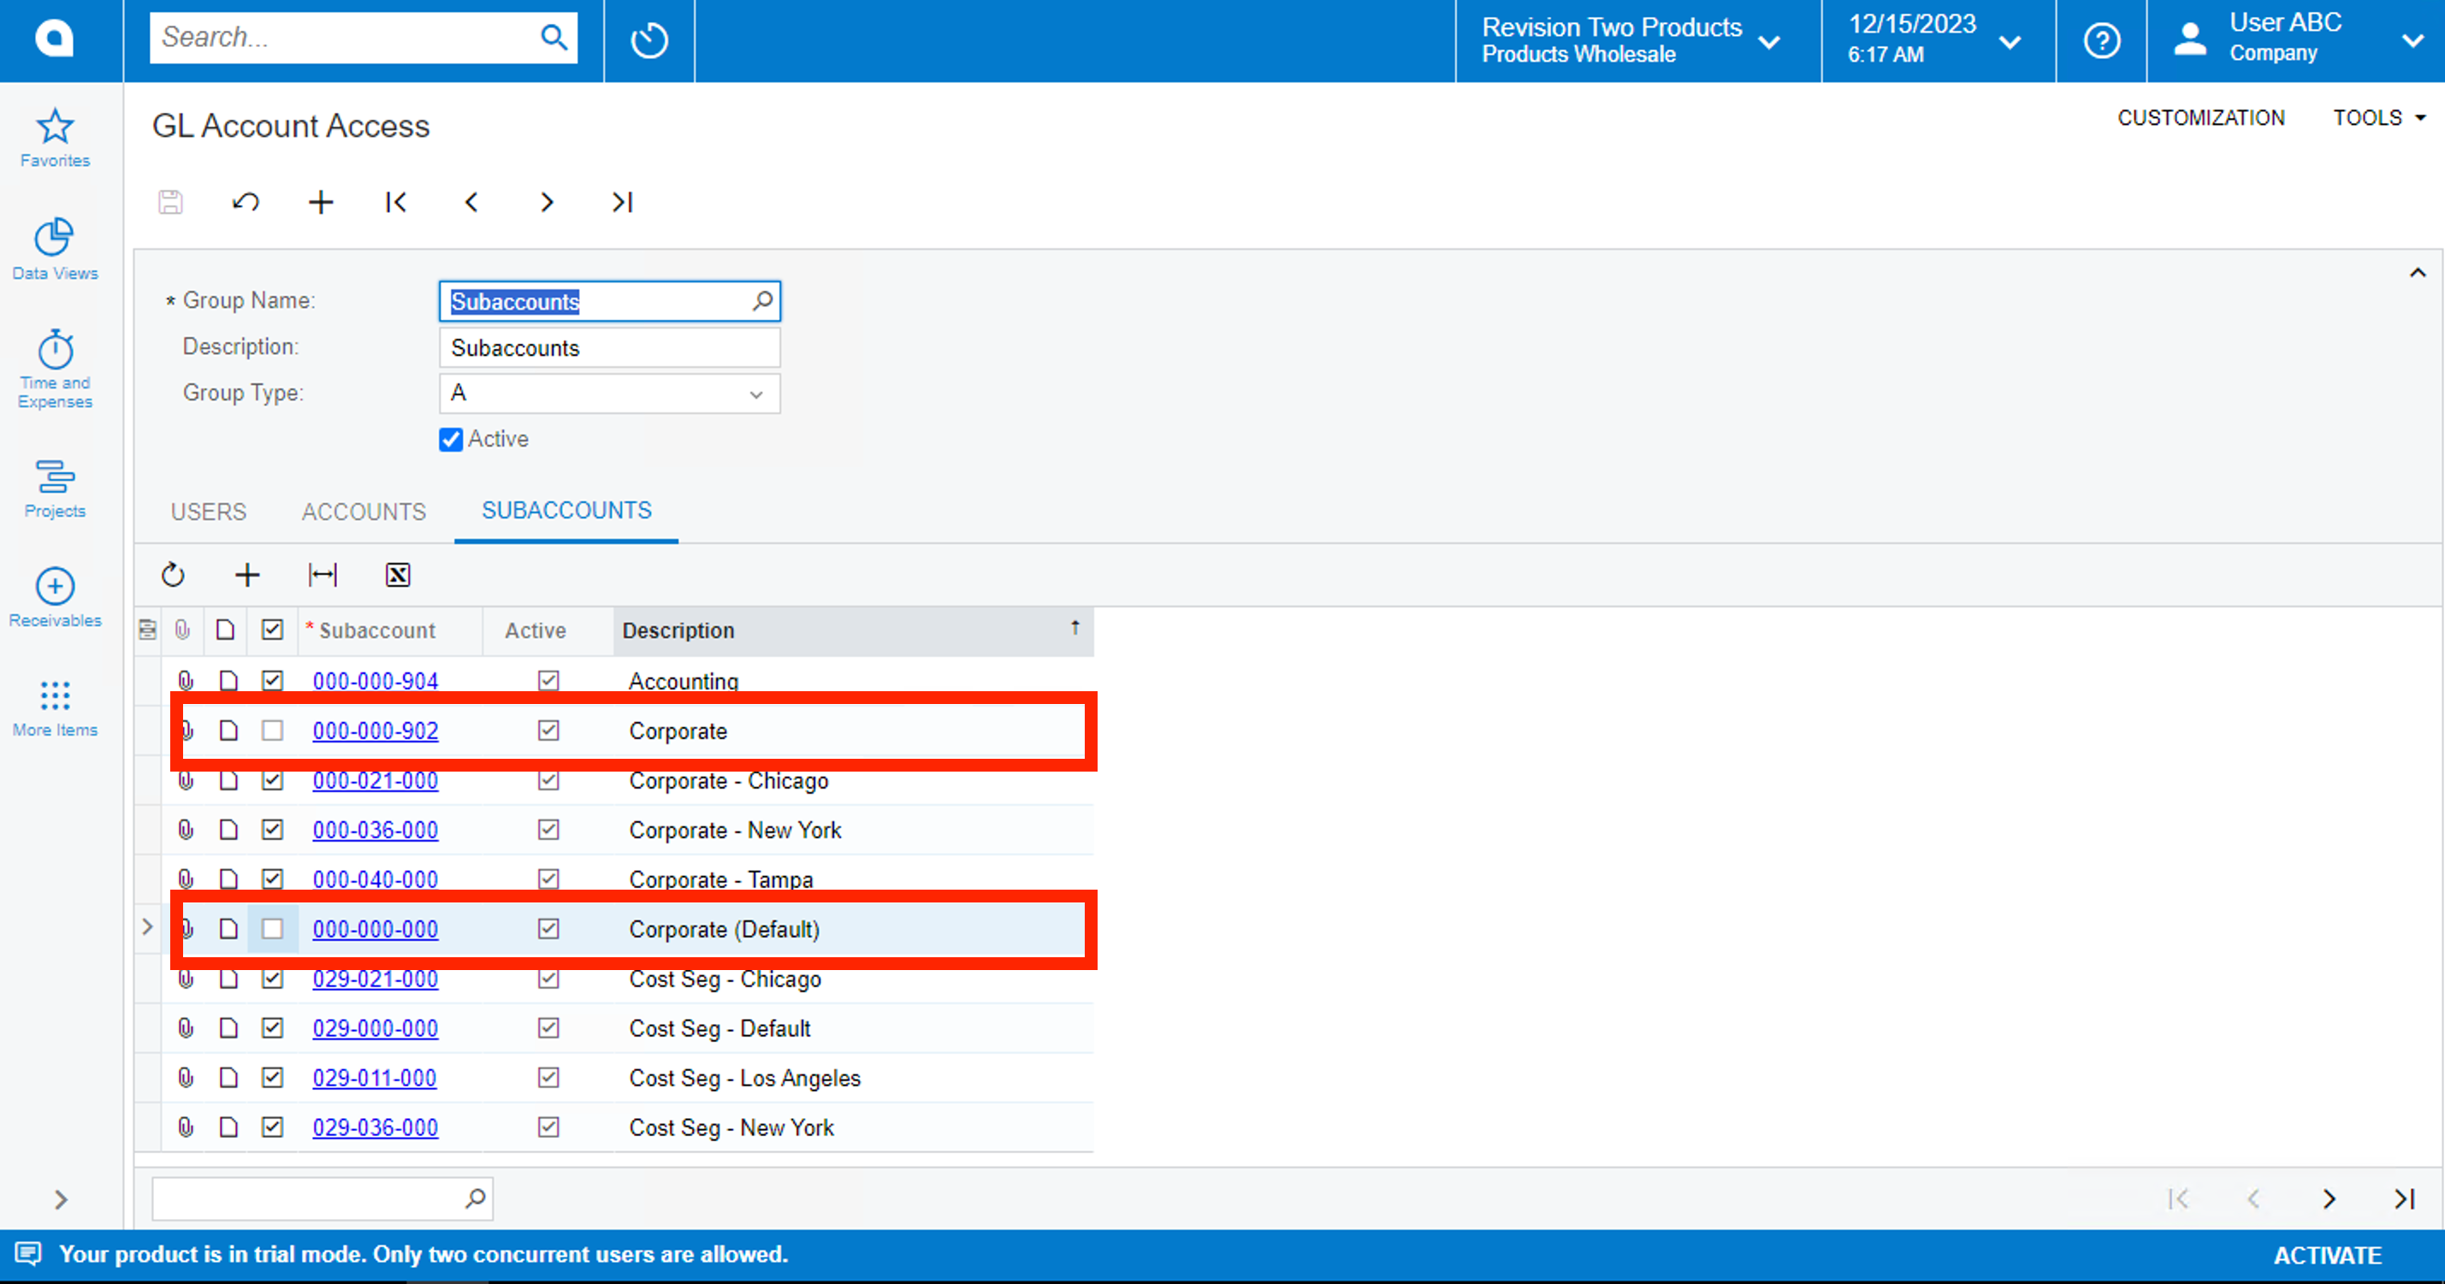Viewport: 2445px width, 1284px height.
Task: Uncheck included box for 029-000-000
Action: (272, 1027)
